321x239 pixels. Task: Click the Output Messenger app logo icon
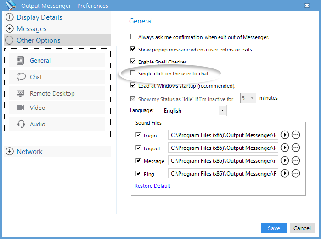coord(11,5)
